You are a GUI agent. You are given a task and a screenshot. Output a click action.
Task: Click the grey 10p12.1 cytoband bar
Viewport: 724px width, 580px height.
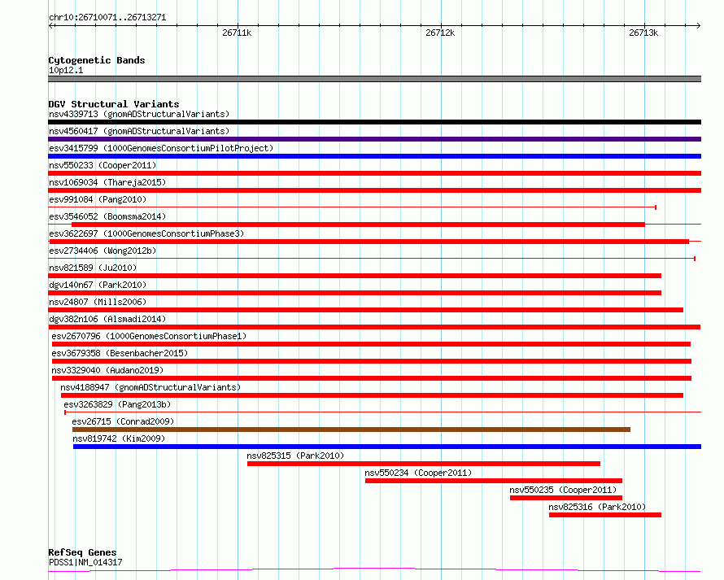(x=374, y=79)
